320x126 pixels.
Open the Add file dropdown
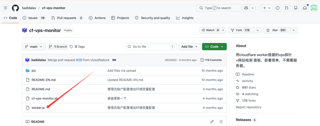(x=189, y=46)
